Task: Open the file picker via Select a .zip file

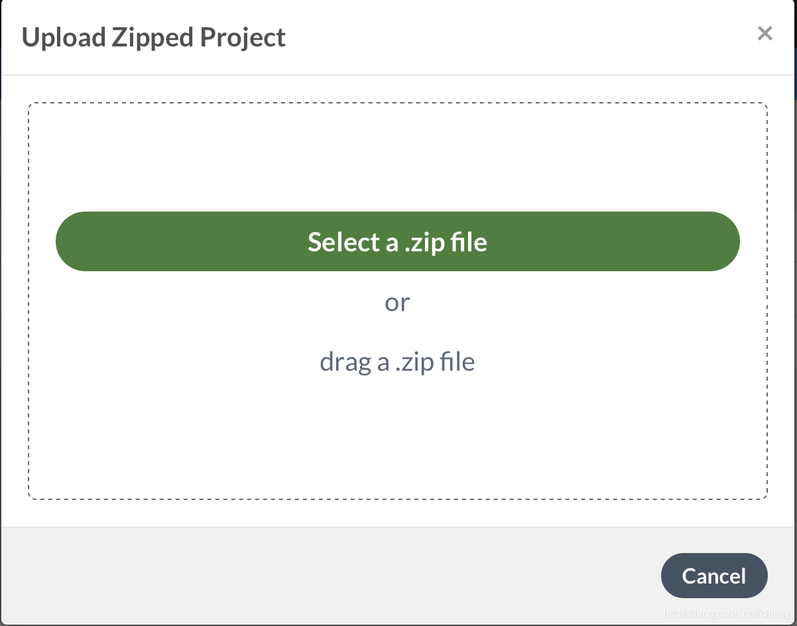Action: [x=397, y=241]
